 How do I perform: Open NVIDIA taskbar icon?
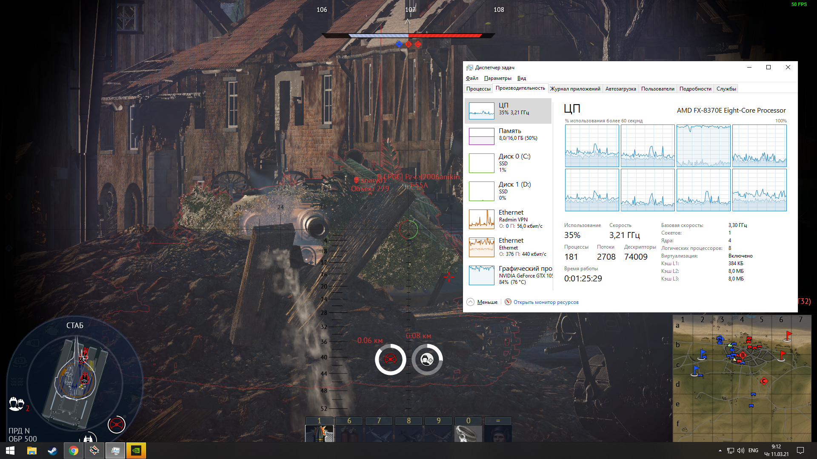(136, 450)
